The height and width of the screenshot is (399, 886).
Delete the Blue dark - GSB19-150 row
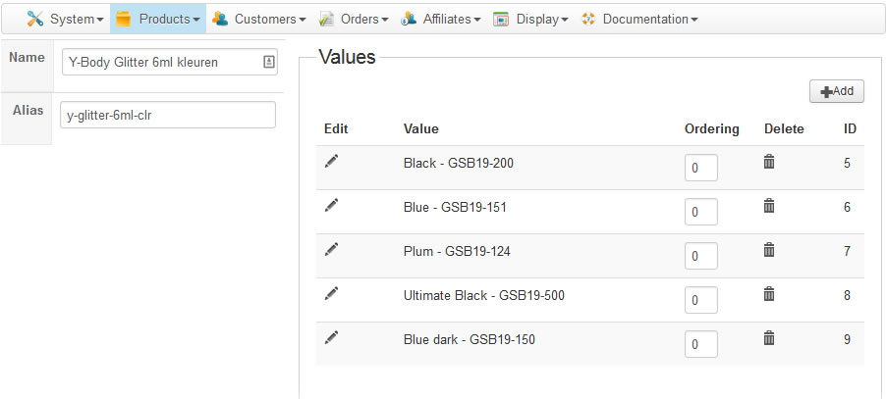pyautogui.click(x=769, y=337)
